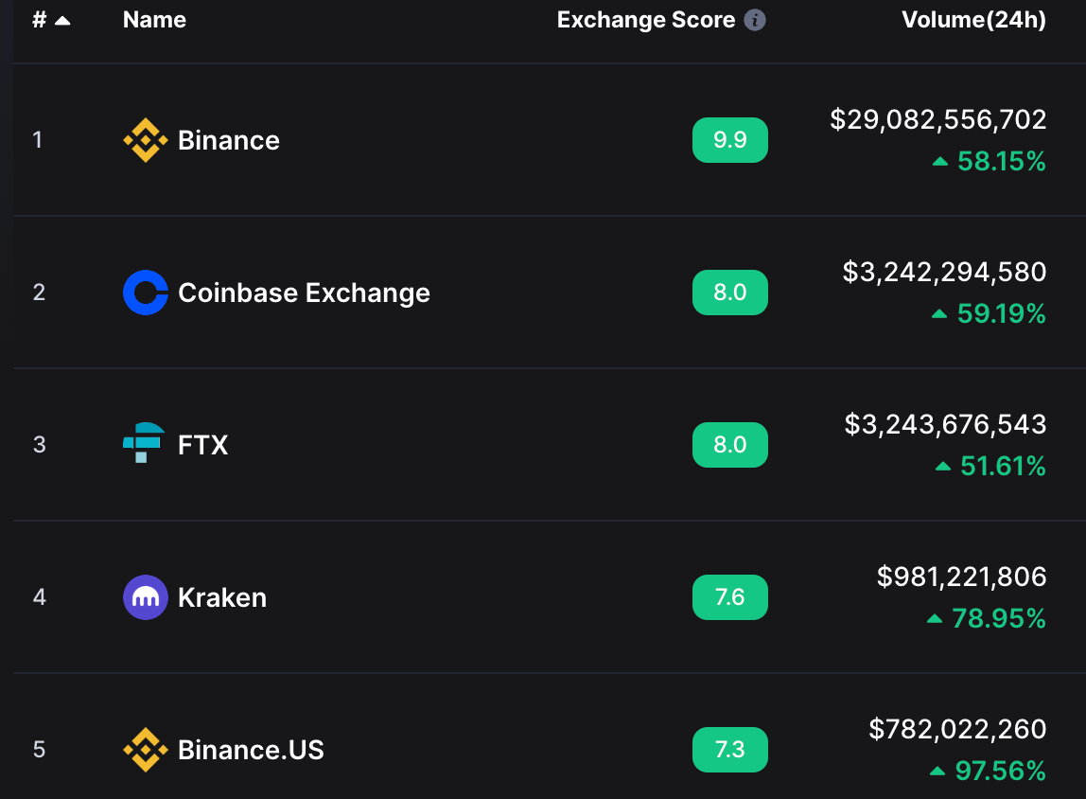
Task: Click the FTX logo icon
Action: pos(144,444)
